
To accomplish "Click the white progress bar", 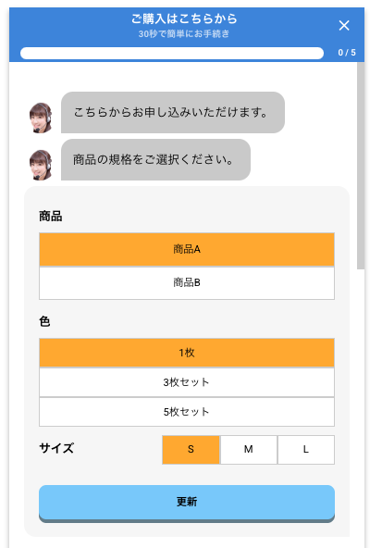I will coord(172,53).
